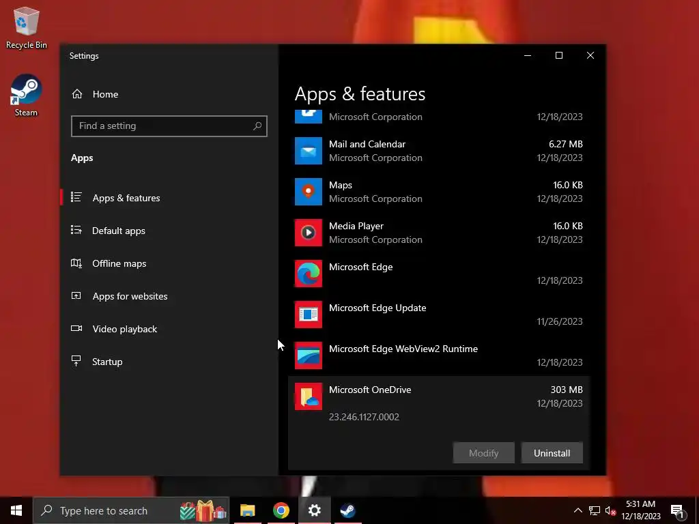Show hidden system tray icons
This screenshot has width=699, height=524.
577,510
